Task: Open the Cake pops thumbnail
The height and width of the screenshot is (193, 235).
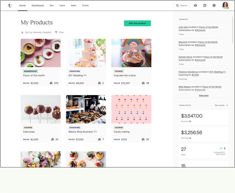Action: pyautogui.click(x=41, y=109)
